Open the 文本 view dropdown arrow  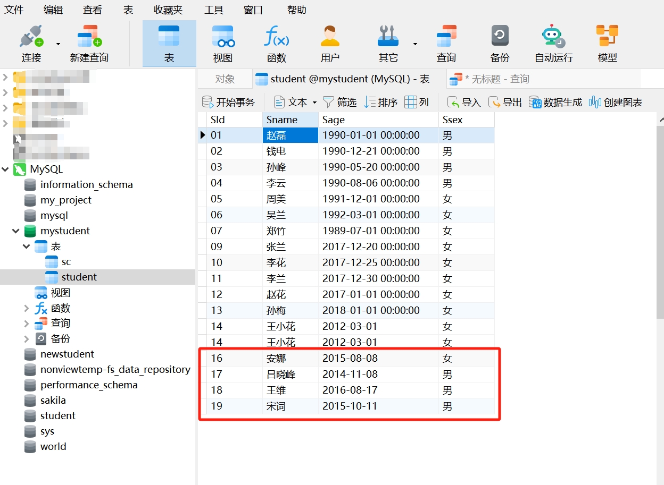(x=314, y=101)
